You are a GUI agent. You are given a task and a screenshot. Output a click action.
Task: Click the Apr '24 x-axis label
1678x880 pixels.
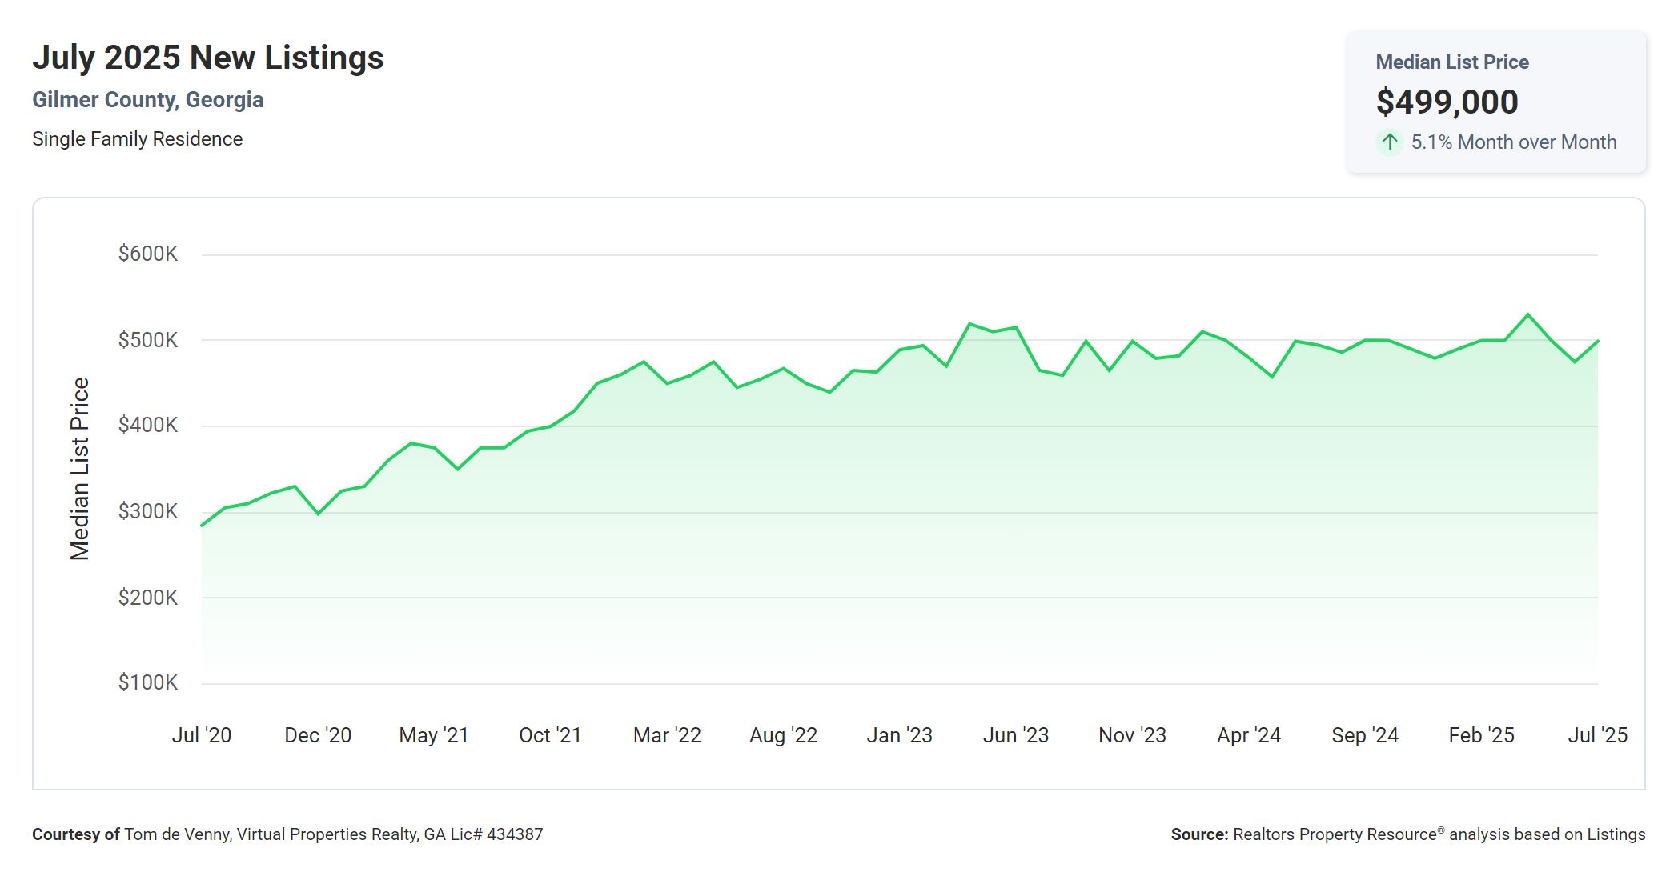click(x=1249, y=735)
